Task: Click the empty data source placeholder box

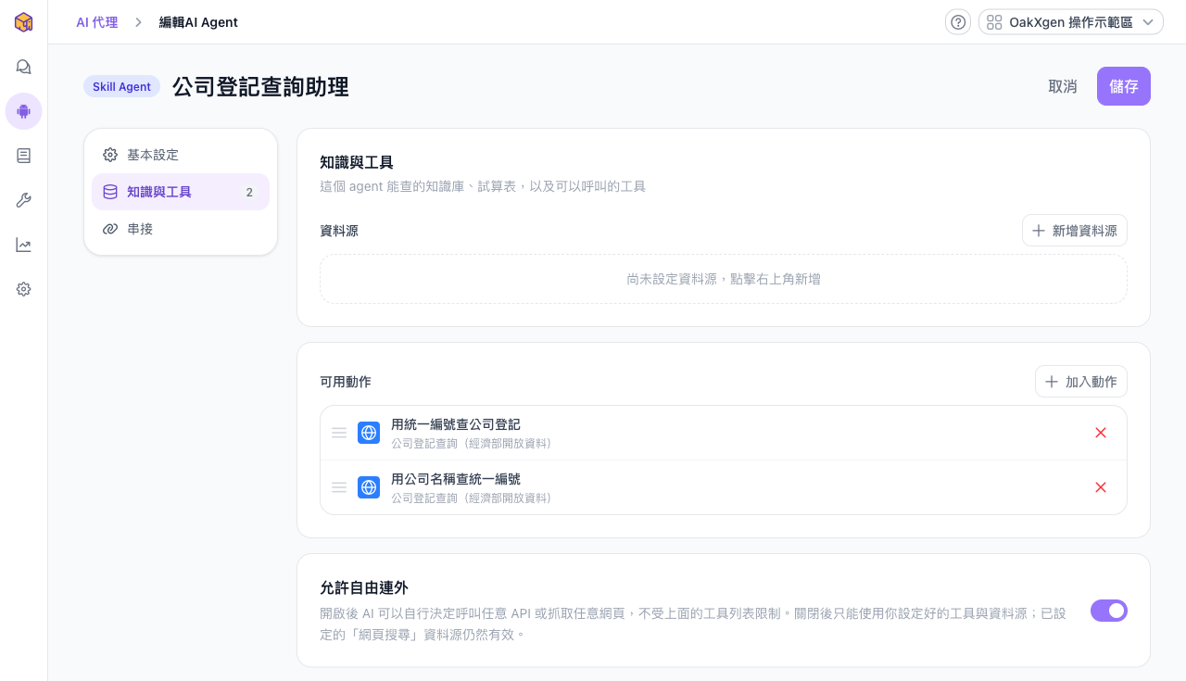Action: point(724,279)
